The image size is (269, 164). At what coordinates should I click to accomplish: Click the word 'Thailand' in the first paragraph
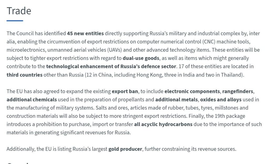click(232, 74)
